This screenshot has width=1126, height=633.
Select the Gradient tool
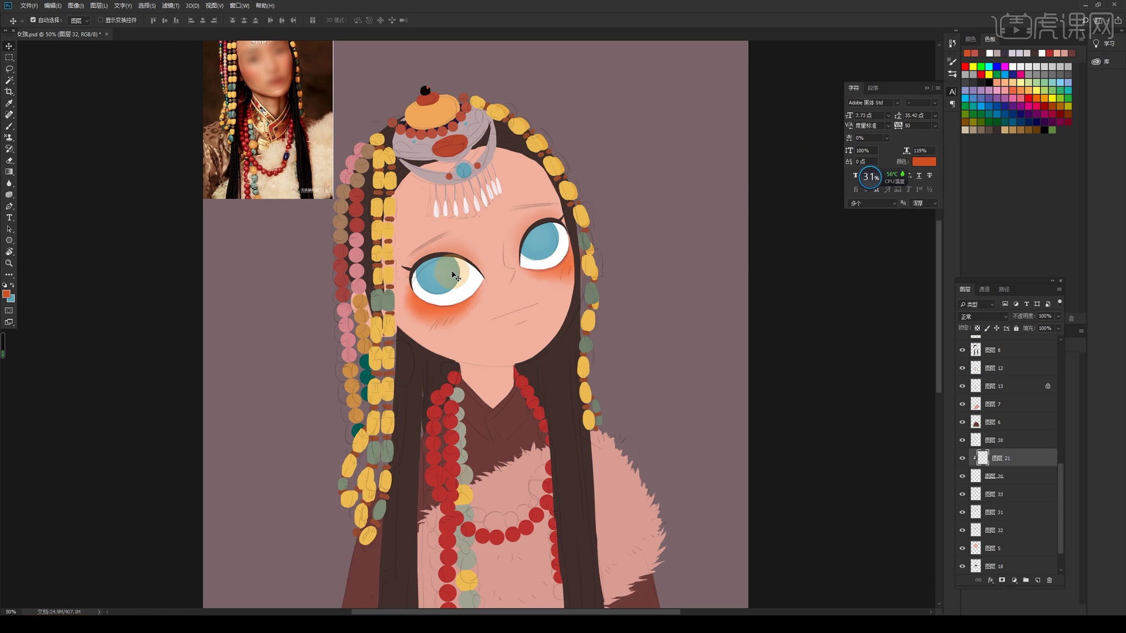point(9,172)
